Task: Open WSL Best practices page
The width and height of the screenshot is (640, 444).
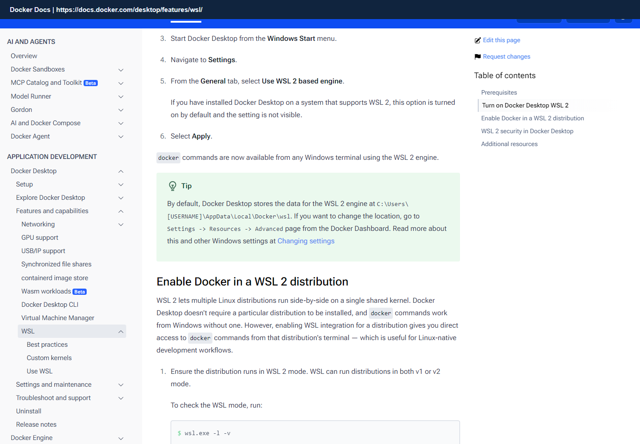Action: pos(47,345)
